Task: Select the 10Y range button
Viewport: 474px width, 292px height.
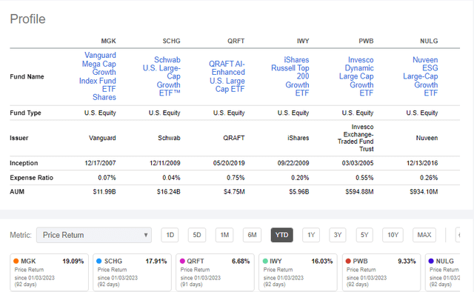Action: (x=393, y=235)
